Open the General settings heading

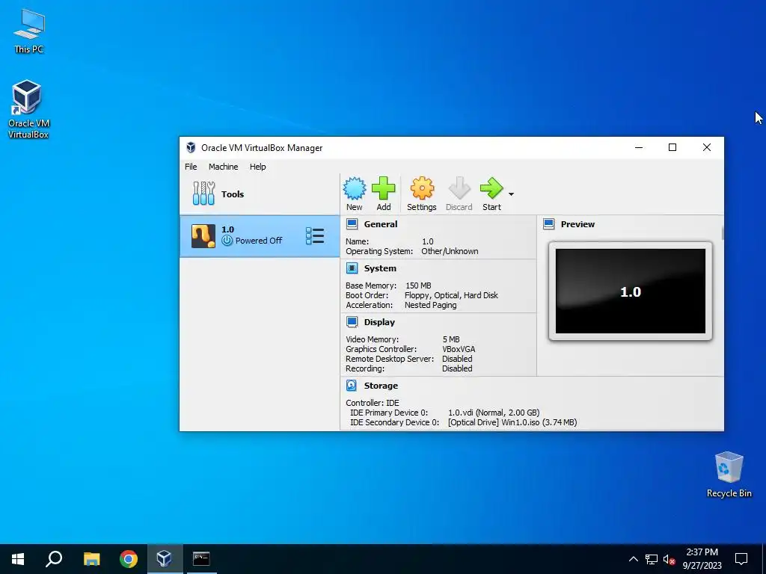tap(381, 224)
